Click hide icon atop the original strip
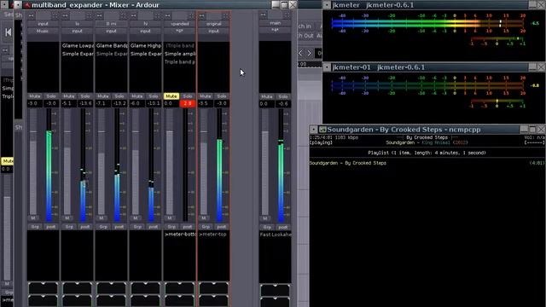 tap(225, 15)
